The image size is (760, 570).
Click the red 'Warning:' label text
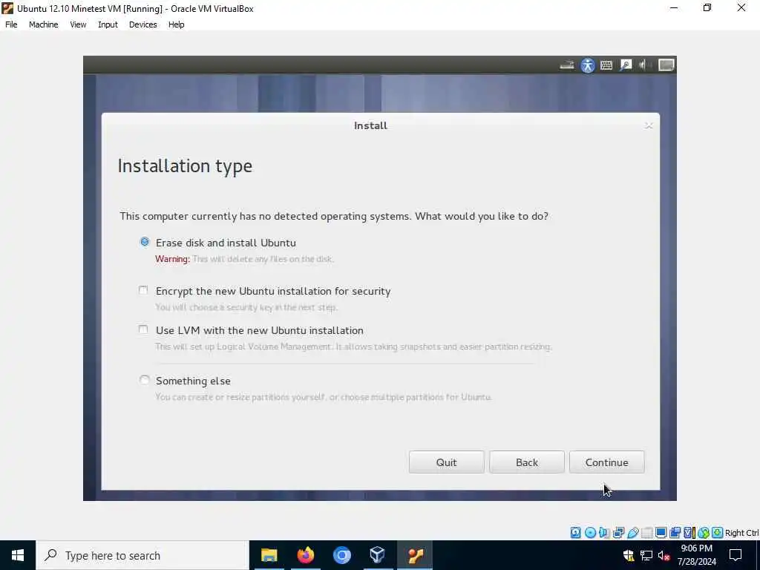[172, 259]
